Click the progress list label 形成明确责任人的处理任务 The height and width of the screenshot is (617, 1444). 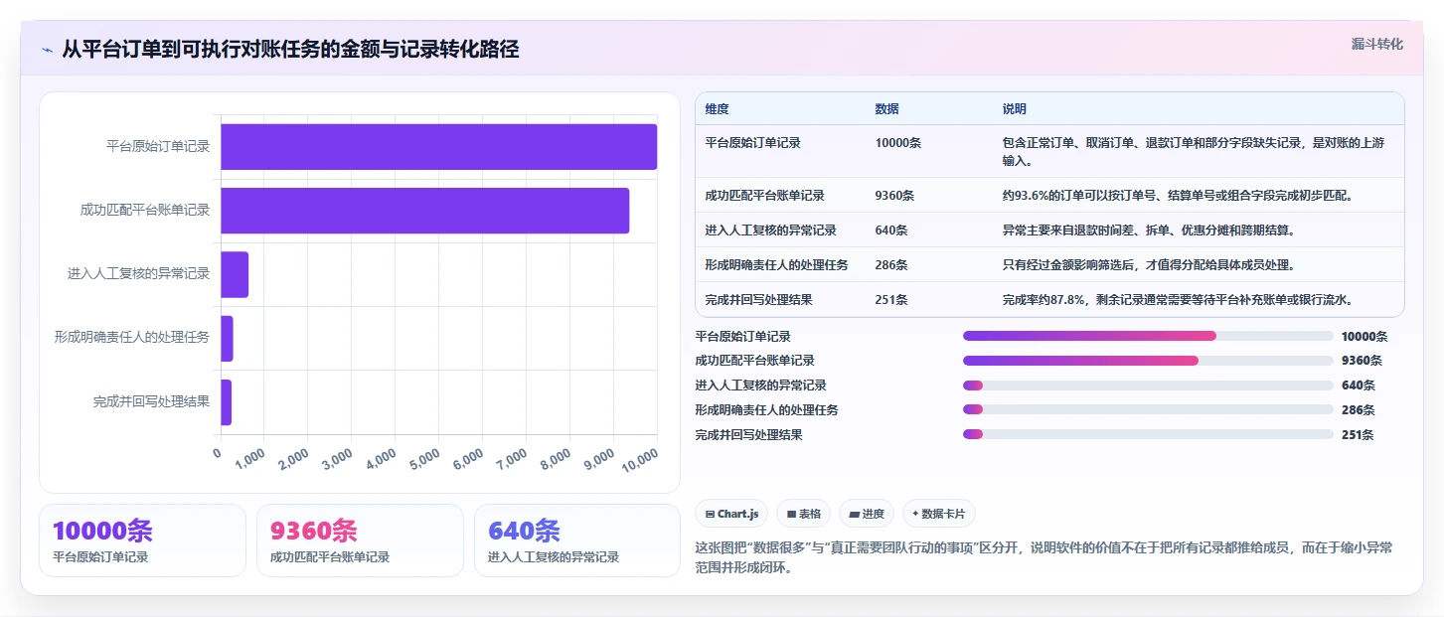(767, 409)
